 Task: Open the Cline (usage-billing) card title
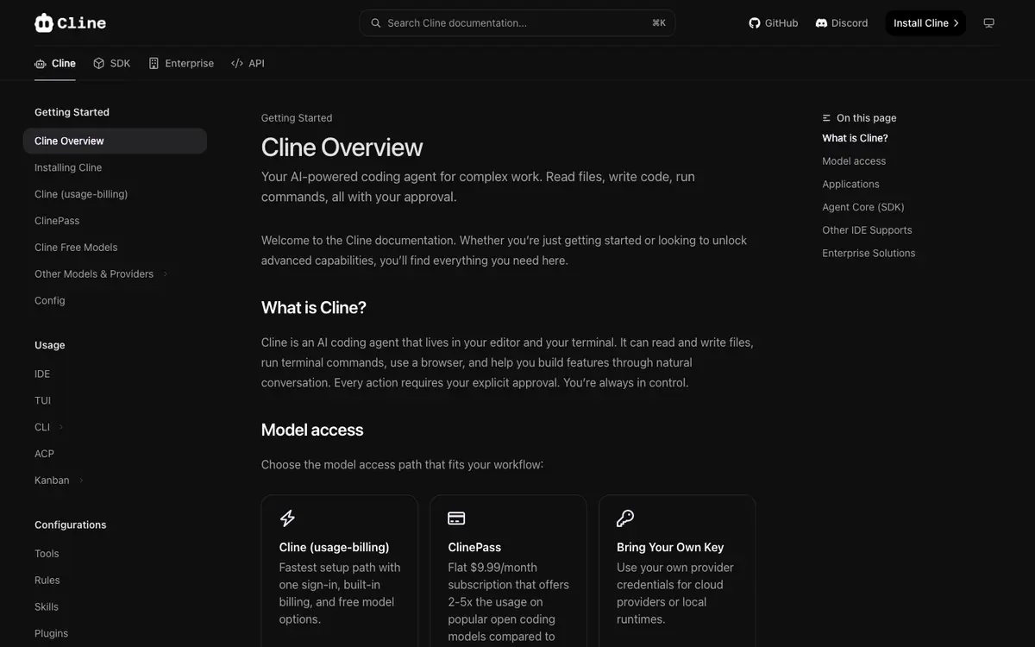click(335, 547)
